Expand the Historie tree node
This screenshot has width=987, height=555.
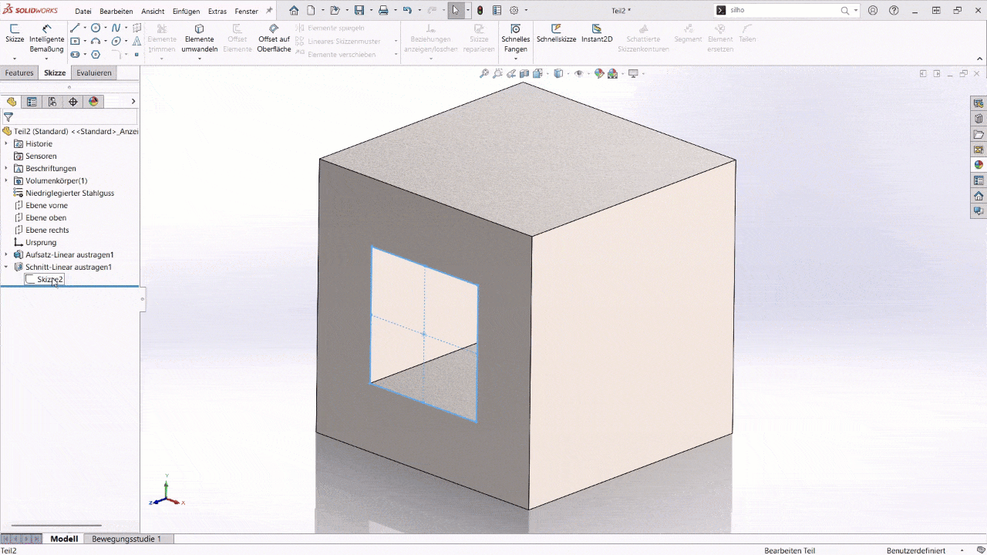(6, 143)
